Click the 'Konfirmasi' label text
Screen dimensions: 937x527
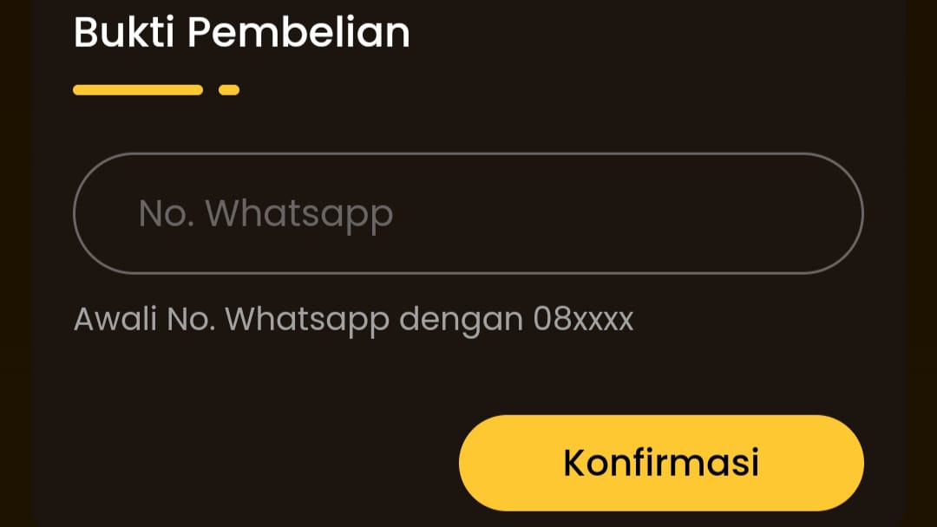[661, 463]
